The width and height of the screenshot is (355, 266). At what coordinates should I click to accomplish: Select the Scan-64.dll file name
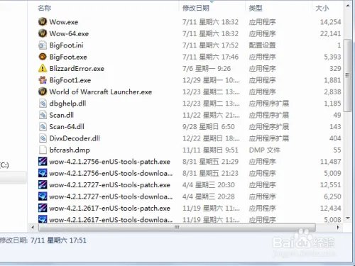coord(67,127)
